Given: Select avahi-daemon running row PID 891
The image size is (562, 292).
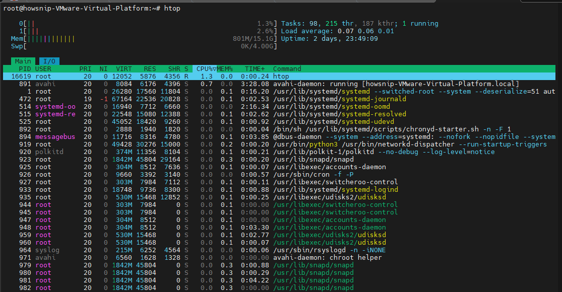Looking at the screenshot, I should [x=279, y=84].
